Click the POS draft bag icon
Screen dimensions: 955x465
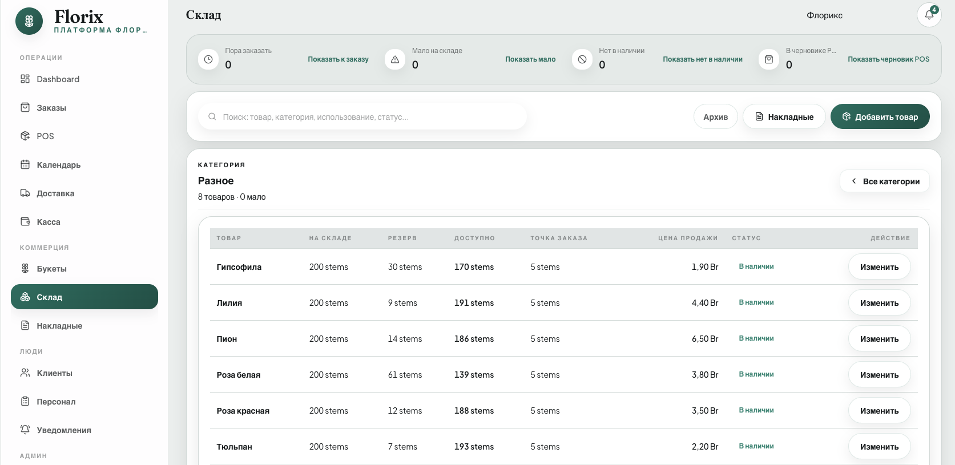click(769, 59)
